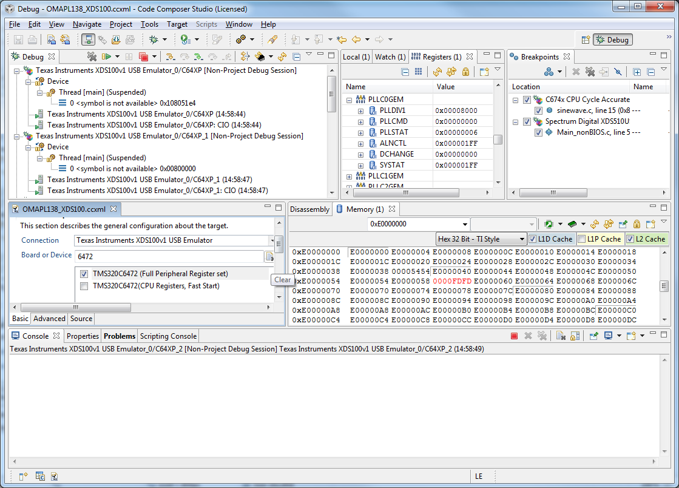Click the Resume icon in Debug view
This screenshot has width=679, height=488.
pyautogui.click(x=106, y=56)
